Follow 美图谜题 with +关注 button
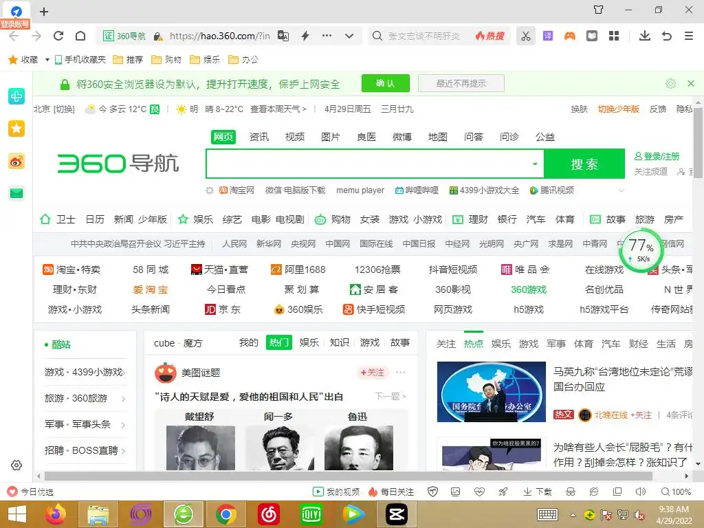The image size is (704, 528). [373, 372]
